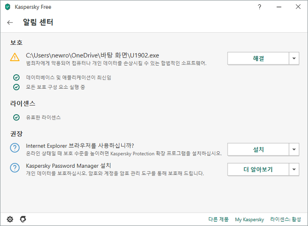Image resolution: width=308 pixels, height=226 pixels.
Task: Click the 알림 센터 page title
Action: (x=38, y=22)
